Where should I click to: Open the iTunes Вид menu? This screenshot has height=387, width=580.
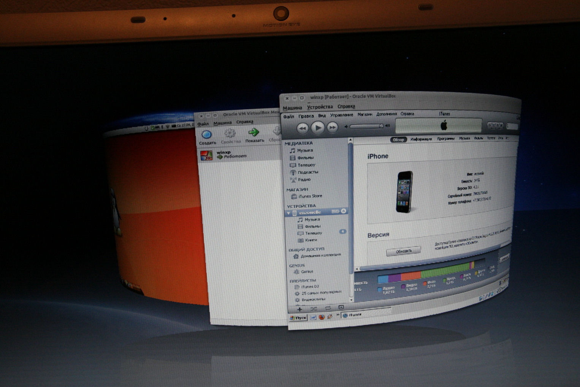coord(322,116)
